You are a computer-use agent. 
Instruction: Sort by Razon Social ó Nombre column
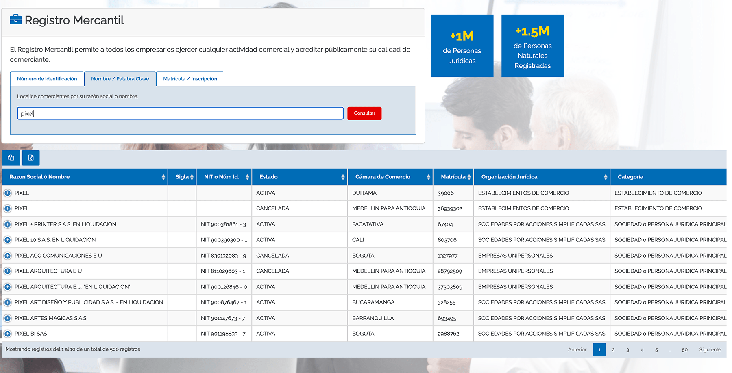[x=85, y=177]
